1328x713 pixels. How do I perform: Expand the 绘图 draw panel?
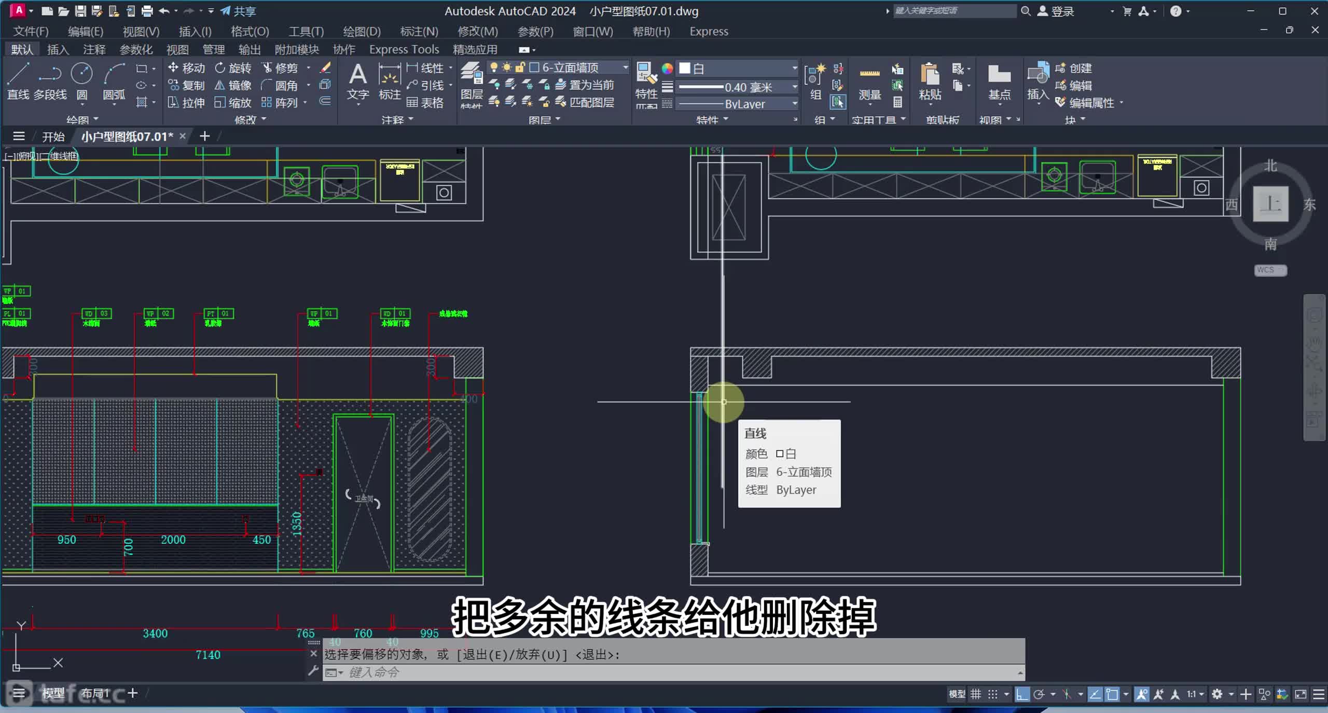pos(82,120)
